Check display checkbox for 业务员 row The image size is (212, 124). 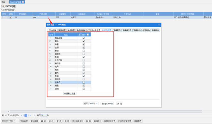pos(84,82)
